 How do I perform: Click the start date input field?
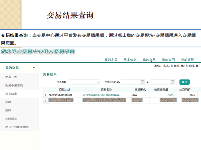pos(130,82)
